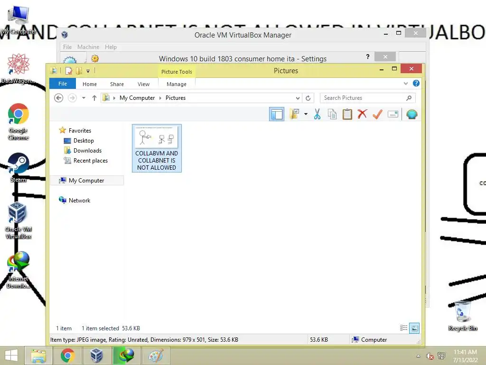Open the File ribbon tab
Image resolution: width=486 pixels, height=365 pixels.
(63, 84)
